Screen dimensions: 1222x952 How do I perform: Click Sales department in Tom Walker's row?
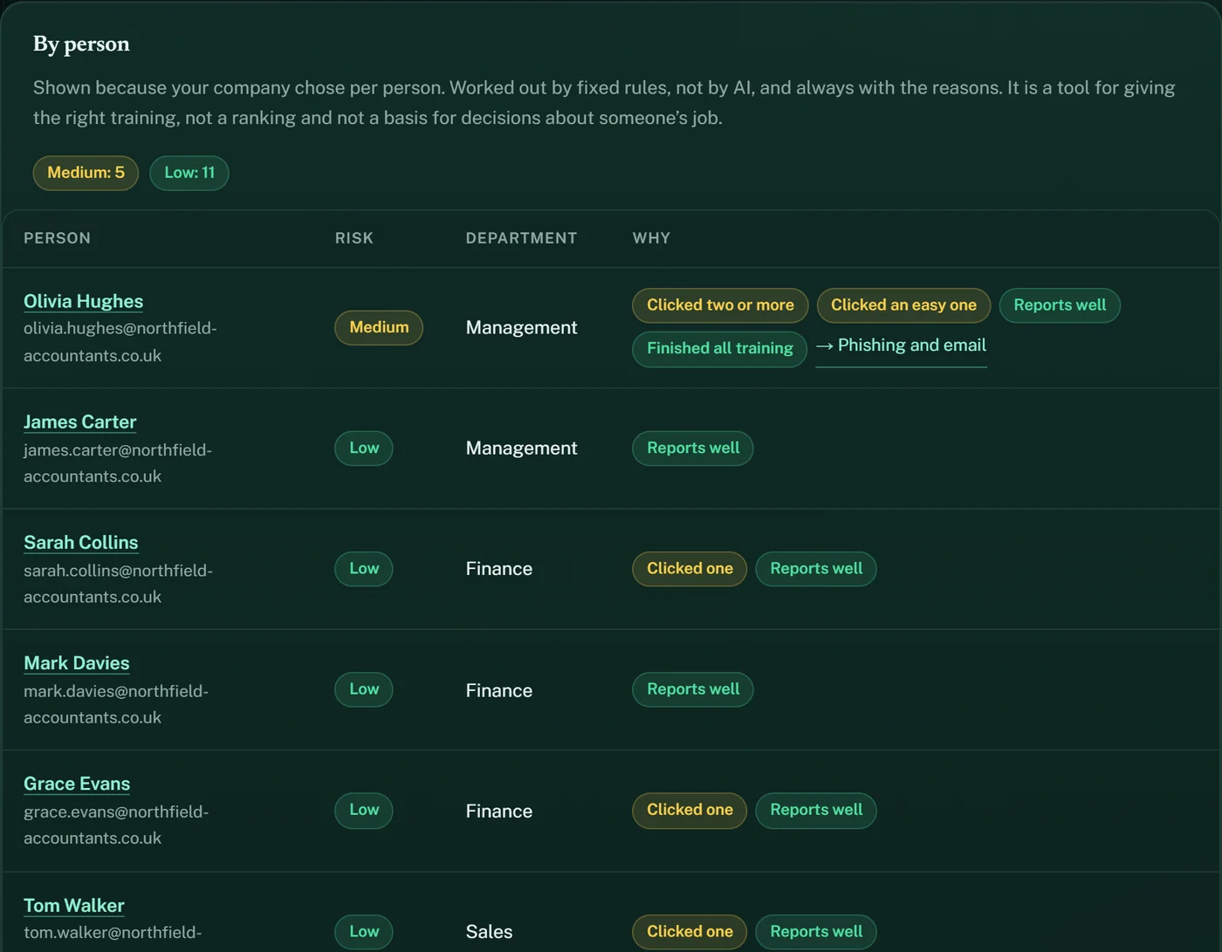tap(489, 932)
